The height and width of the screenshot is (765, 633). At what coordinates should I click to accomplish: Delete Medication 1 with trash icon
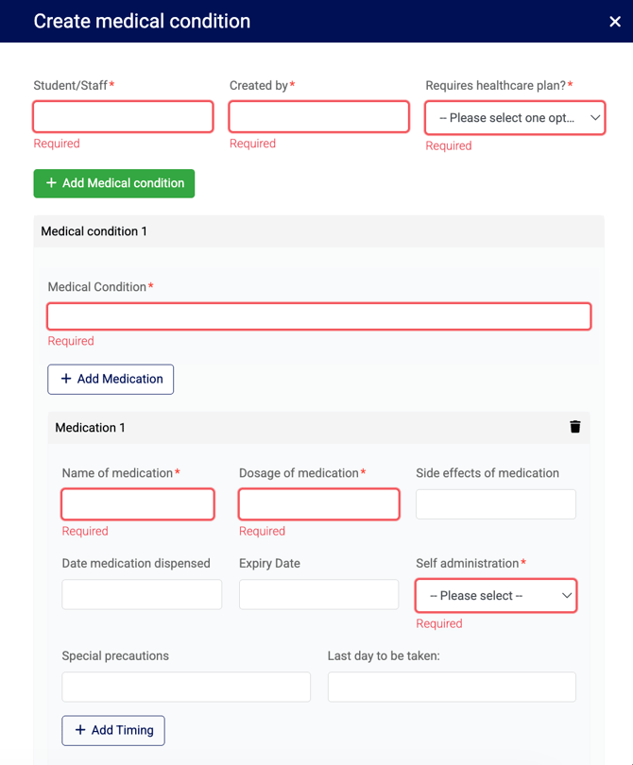pyautogui.click(x=575, y=427)
